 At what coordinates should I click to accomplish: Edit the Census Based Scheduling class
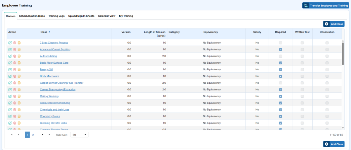tap(10, 103)
